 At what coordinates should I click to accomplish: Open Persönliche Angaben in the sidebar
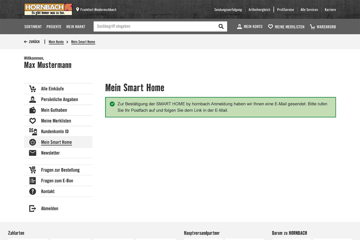(59, 100)
